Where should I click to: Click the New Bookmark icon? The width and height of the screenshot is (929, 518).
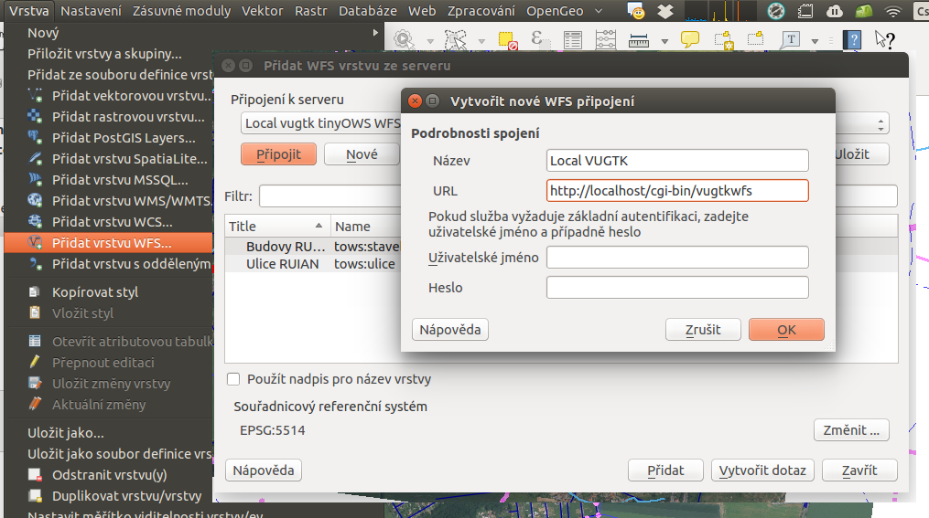point(723,40)
